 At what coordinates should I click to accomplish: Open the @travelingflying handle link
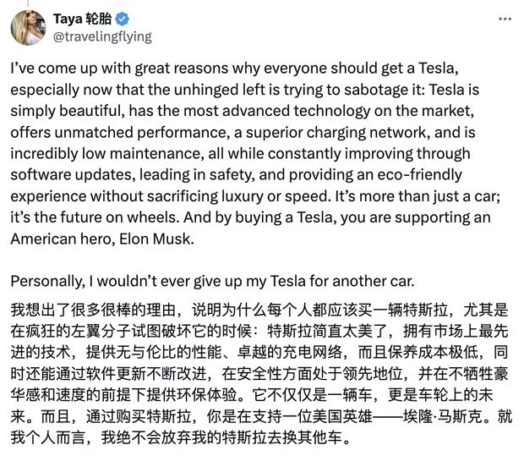tap(103, 36)
